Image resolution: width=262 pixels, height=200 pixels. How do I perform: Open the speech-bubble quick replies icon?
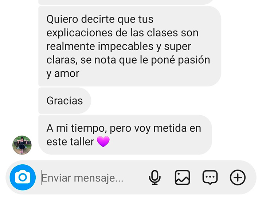[x=210, y=177]
